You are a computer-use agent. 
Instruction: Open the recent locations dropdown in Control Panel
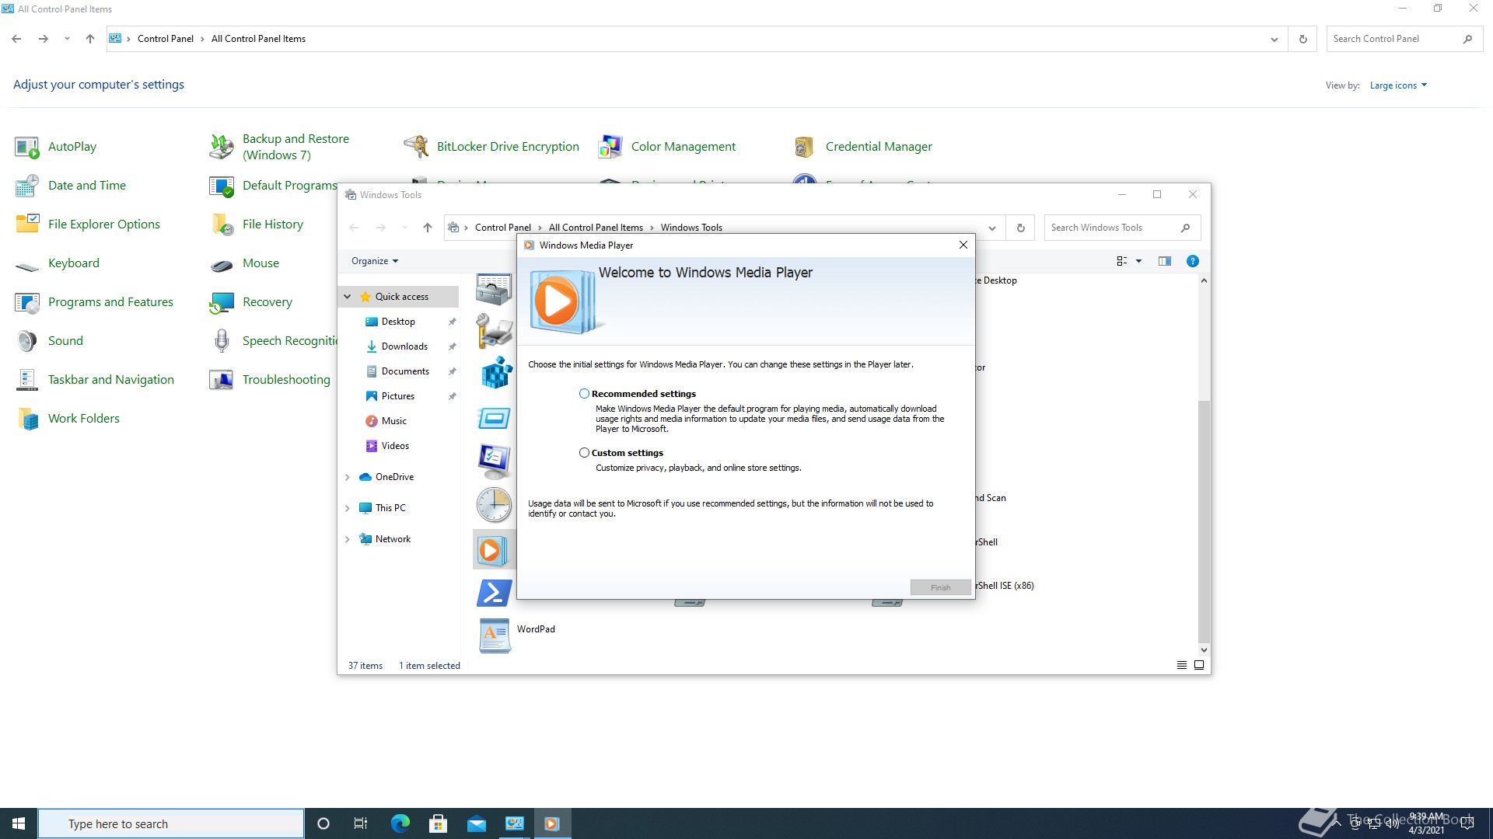(x=67, y=39)
